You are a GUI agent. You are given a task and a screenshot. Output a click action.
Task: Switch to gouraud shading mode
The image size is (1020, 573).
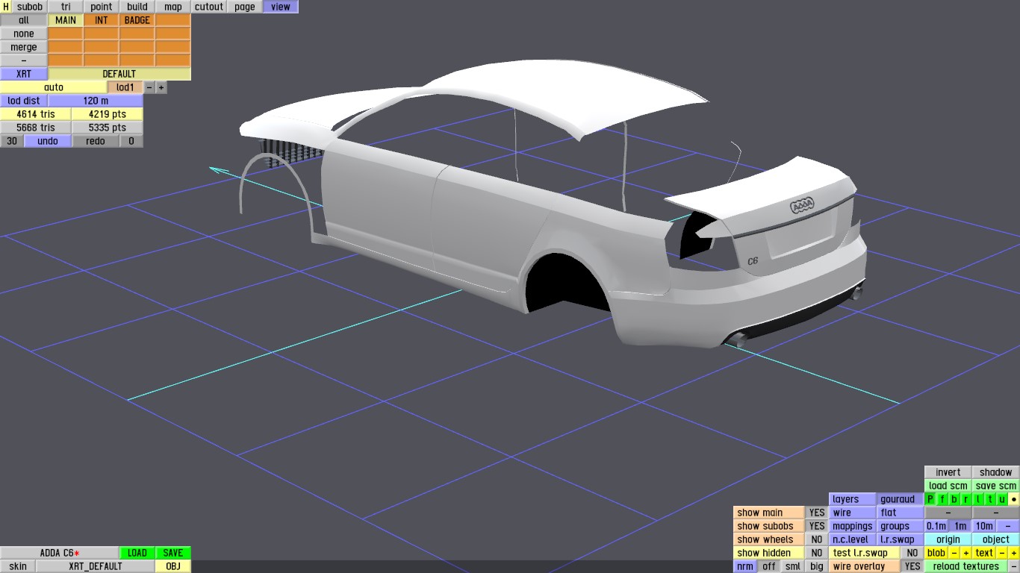(901, 499)
